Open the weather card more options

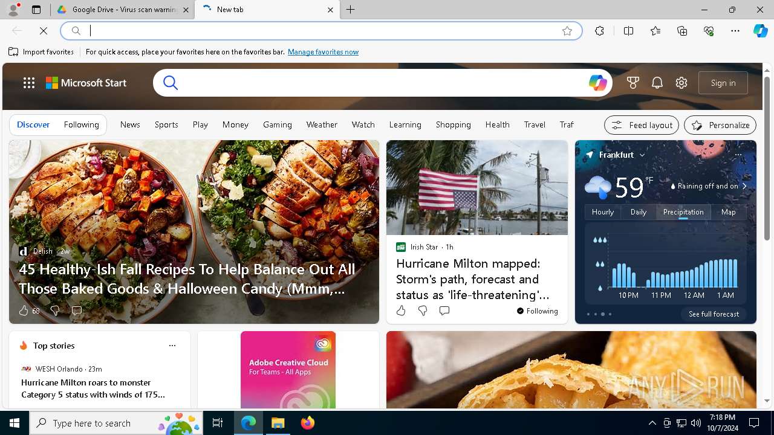coord(738,155)
